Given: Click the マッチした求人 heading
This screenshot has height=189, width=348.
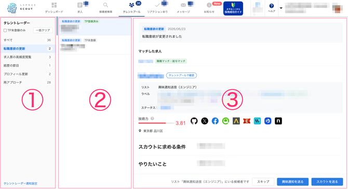Looking at the screenshot, I should (x=150, y=51).
